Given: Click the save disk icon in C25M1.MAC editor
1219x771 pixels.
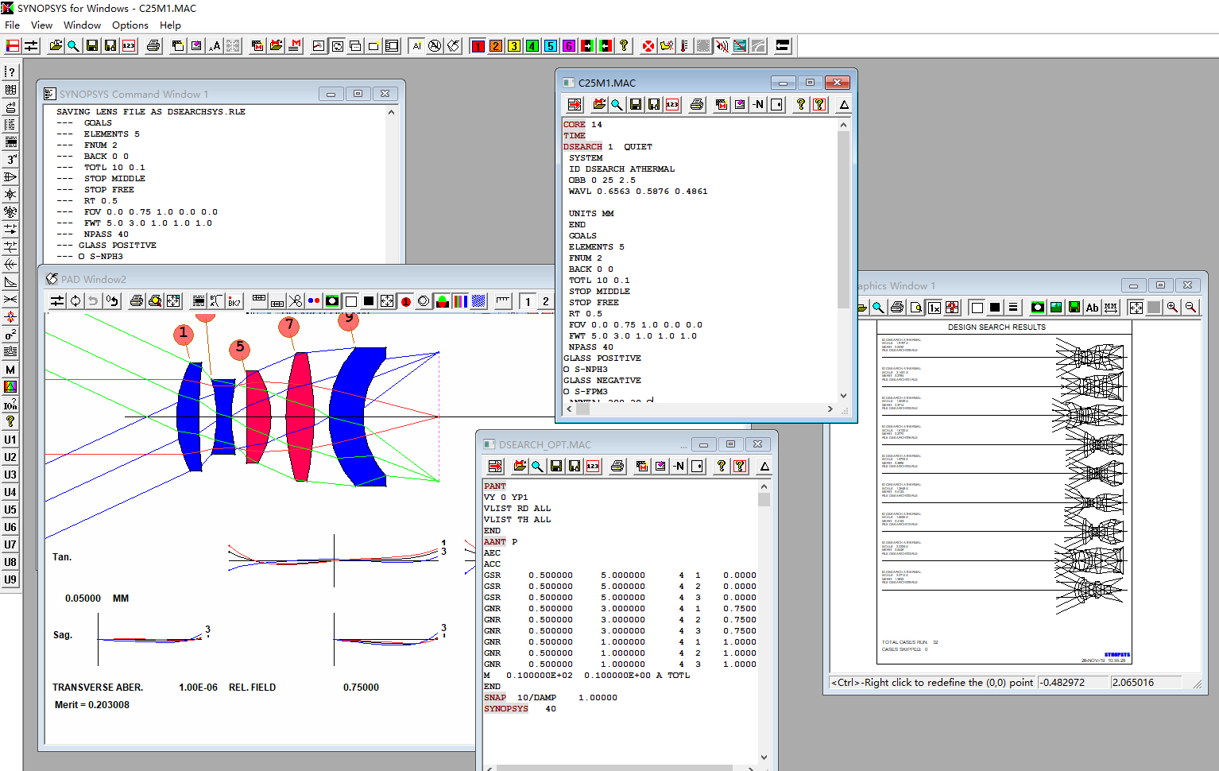Looking at the screenshot, I should tap(636, 104).
